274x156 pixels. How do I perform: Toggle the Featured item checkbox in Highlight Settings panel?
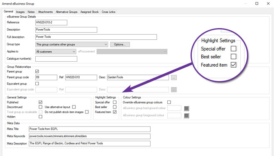coord(115,112)
